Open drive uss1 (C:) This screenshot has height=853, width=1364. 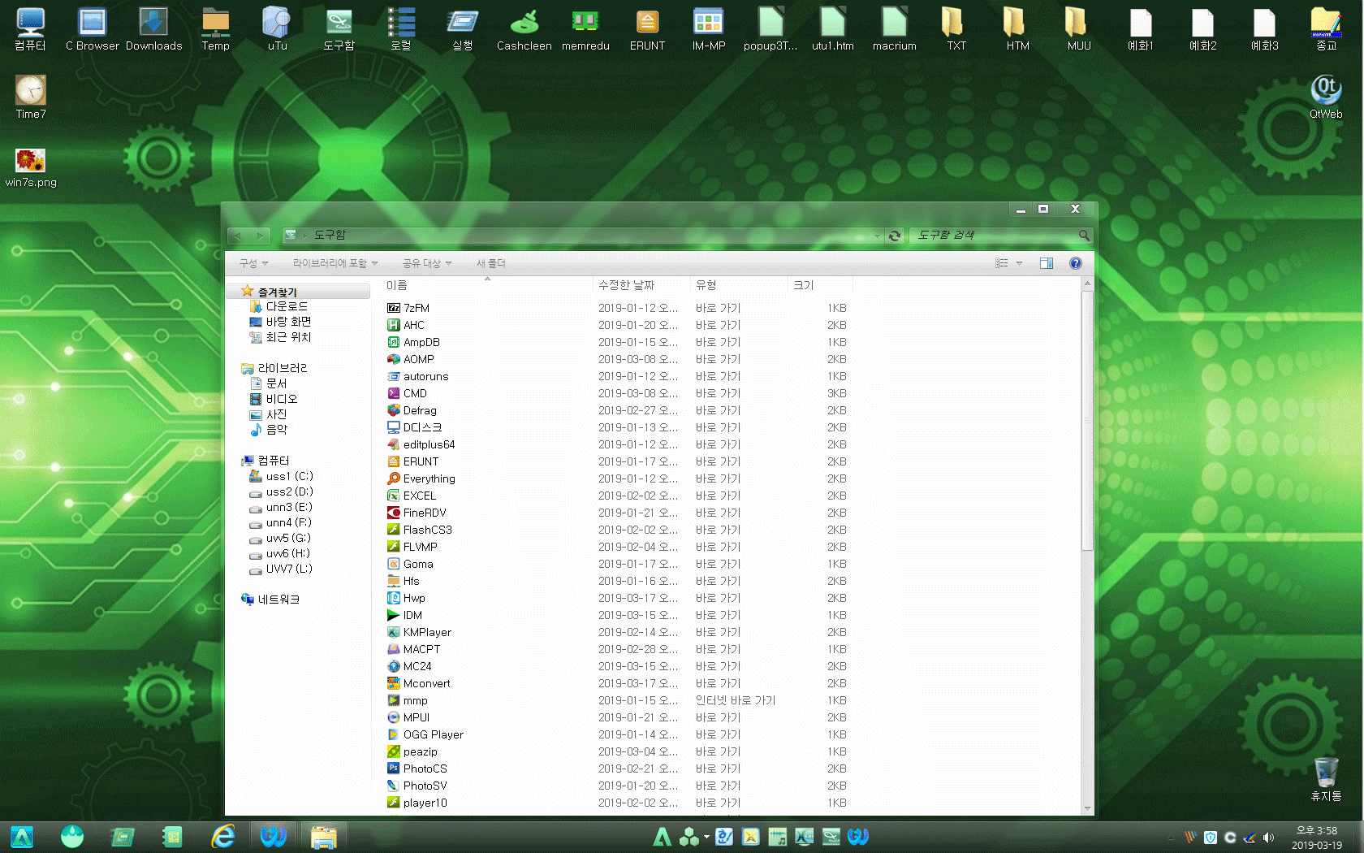coord(281,476)
